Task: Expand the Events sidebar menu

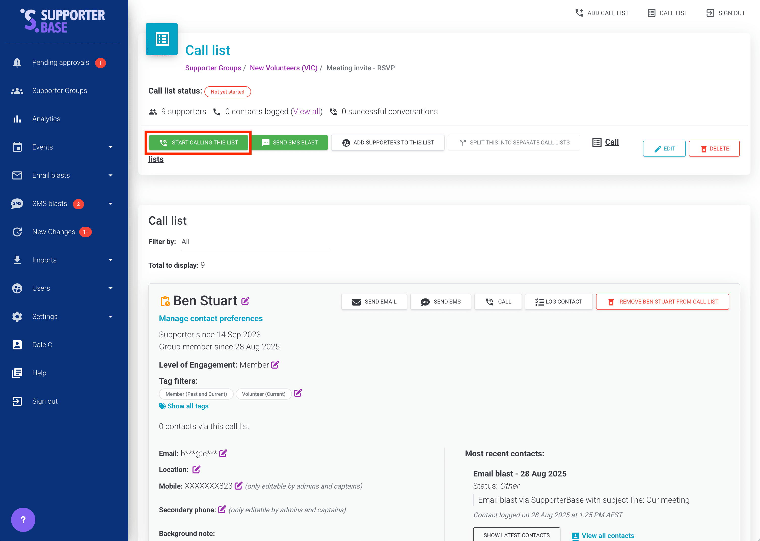Action: (x=110, y=147)
